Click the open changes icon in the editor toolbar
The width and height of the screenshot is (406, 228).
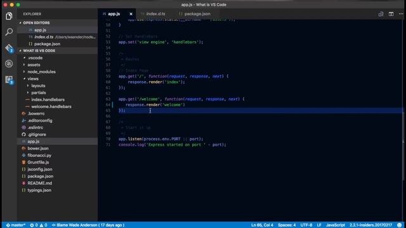(381, 14)
